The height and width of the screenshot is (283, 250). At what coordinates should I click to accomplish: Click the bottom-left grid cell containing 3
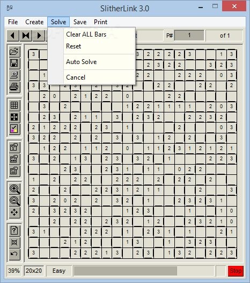click(x=33, y=253)
